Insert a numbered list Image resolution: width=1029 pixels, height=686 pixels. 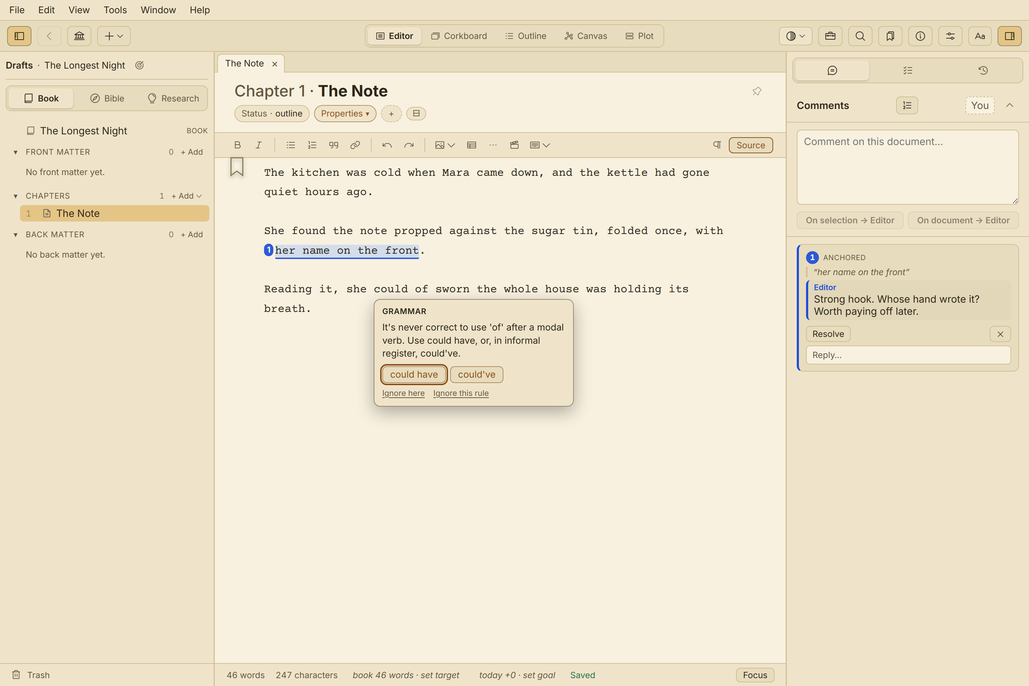(x=312, y=145)
